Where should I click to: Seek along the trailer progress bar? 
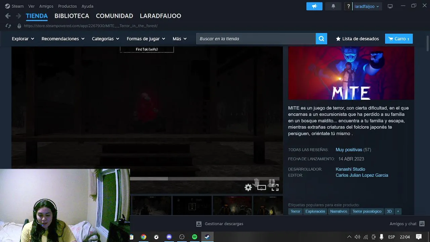[204, 179]
